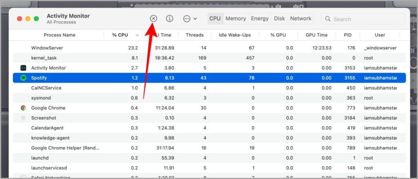
Task: Click the 12:23.53 GPU Time value
Action: (322, 48)
